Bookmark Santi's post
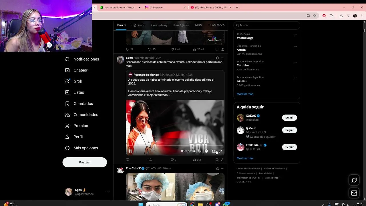 click(217, 160)
